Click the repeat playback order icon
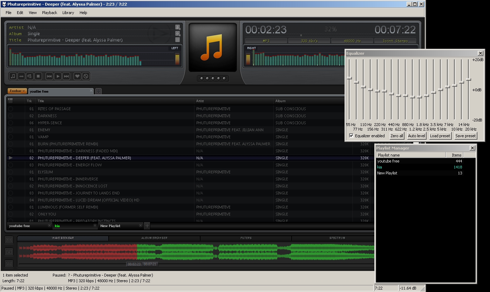The height and width of the screenshot is (292, 490). pyautogui.click(x=30, y=76)
